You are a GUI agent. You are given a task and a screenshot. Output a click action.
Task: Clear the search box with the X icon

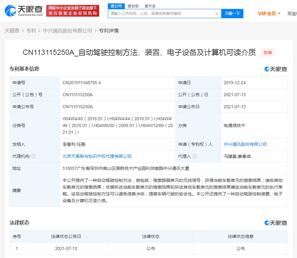click(217, 14)
